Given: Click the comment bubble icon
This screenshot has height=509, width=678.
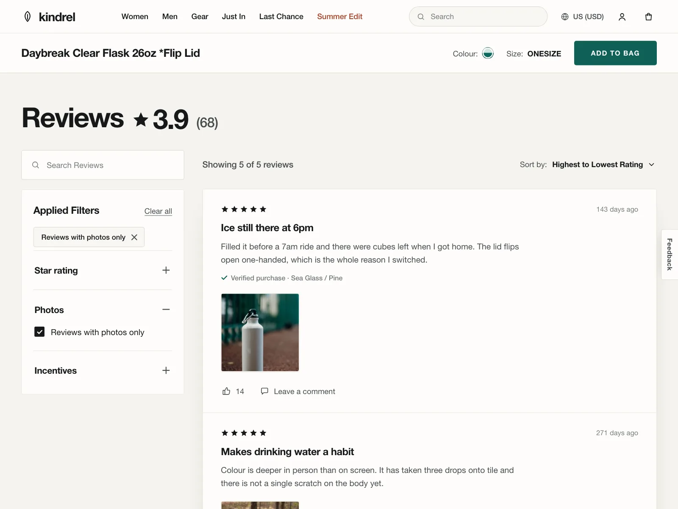Looking at the screenshot, I should (264, 391).
